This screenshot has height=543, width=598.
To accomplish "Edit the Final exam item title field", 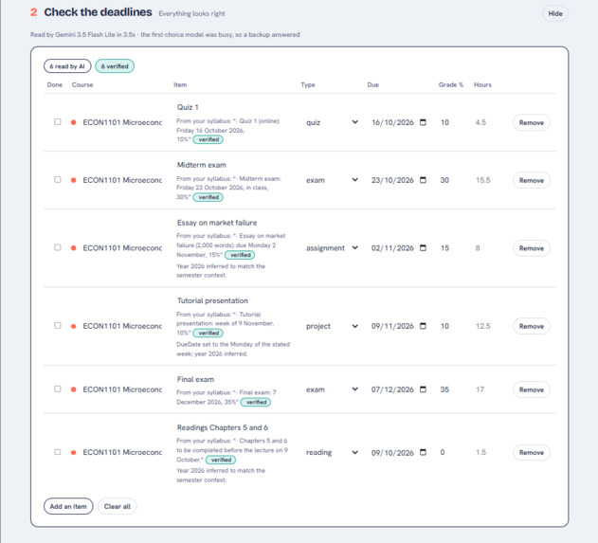I will (232, 379).
